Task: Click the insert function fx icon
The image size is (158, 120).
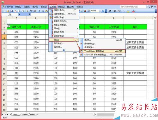Action: 29,14
